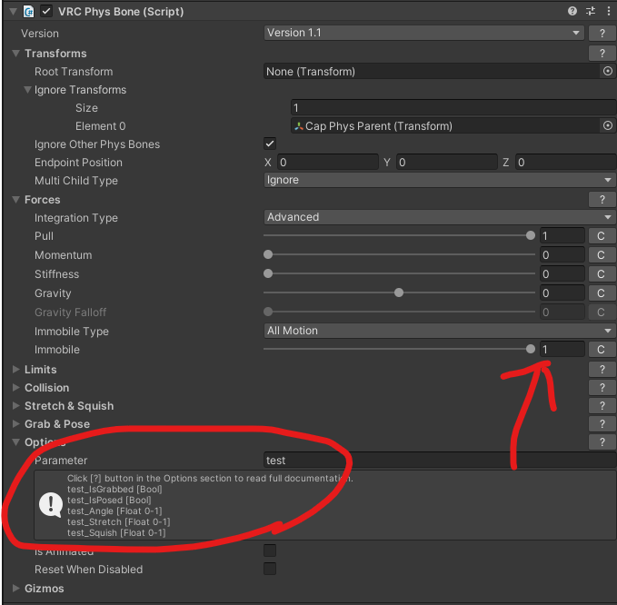This screenshot has height=605, width=617.
Task: Click the Momentum value field
Action: pyautogui.click(x=562, y=255)
